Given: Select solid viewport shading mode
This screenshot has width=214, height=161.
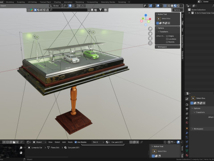Looking at the screenshot, I should coord(172,6).
